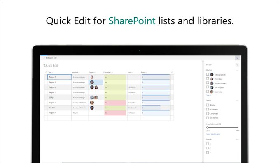Click the Priority bar in Region 3 row

click(x=156, y=77)
